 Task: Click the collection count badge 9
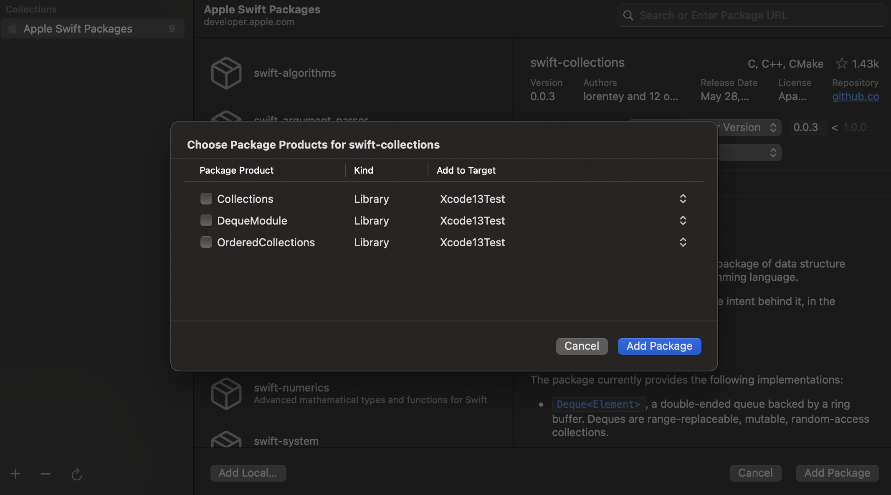pyautogui.click(x=172, y=28)
